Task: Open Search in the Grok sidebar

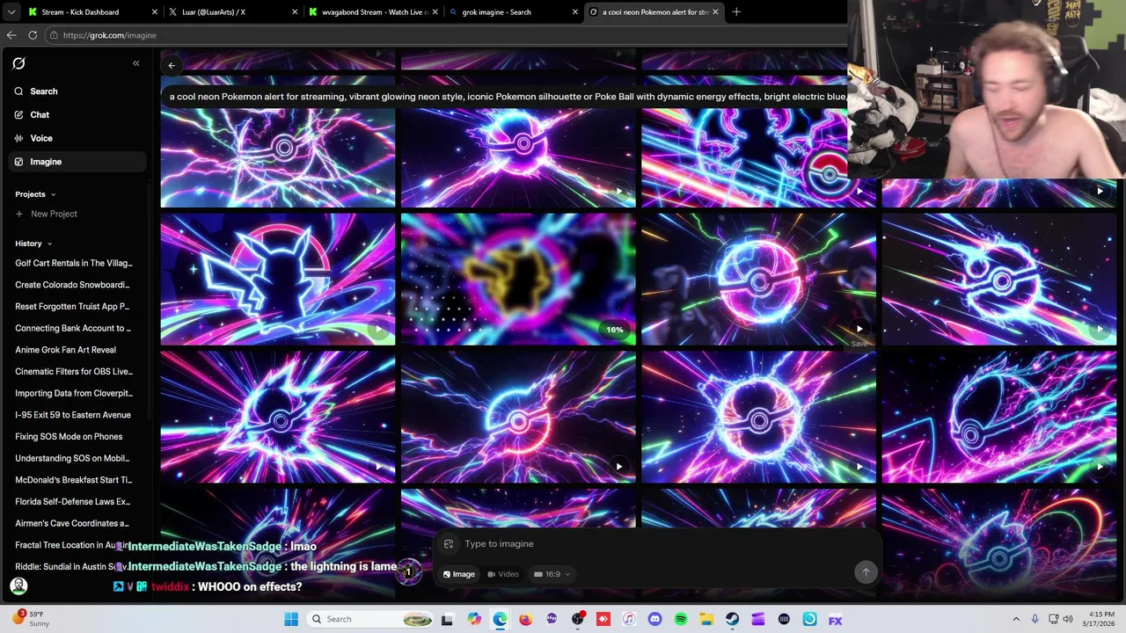Action: pos(77,91)
